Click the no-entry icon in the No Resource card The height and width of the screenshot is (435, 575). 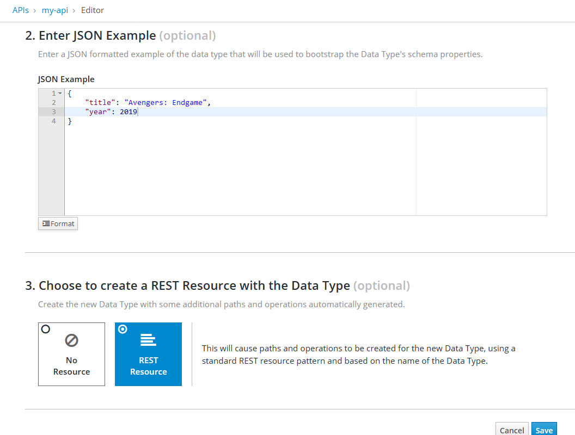tap(71, 341)
